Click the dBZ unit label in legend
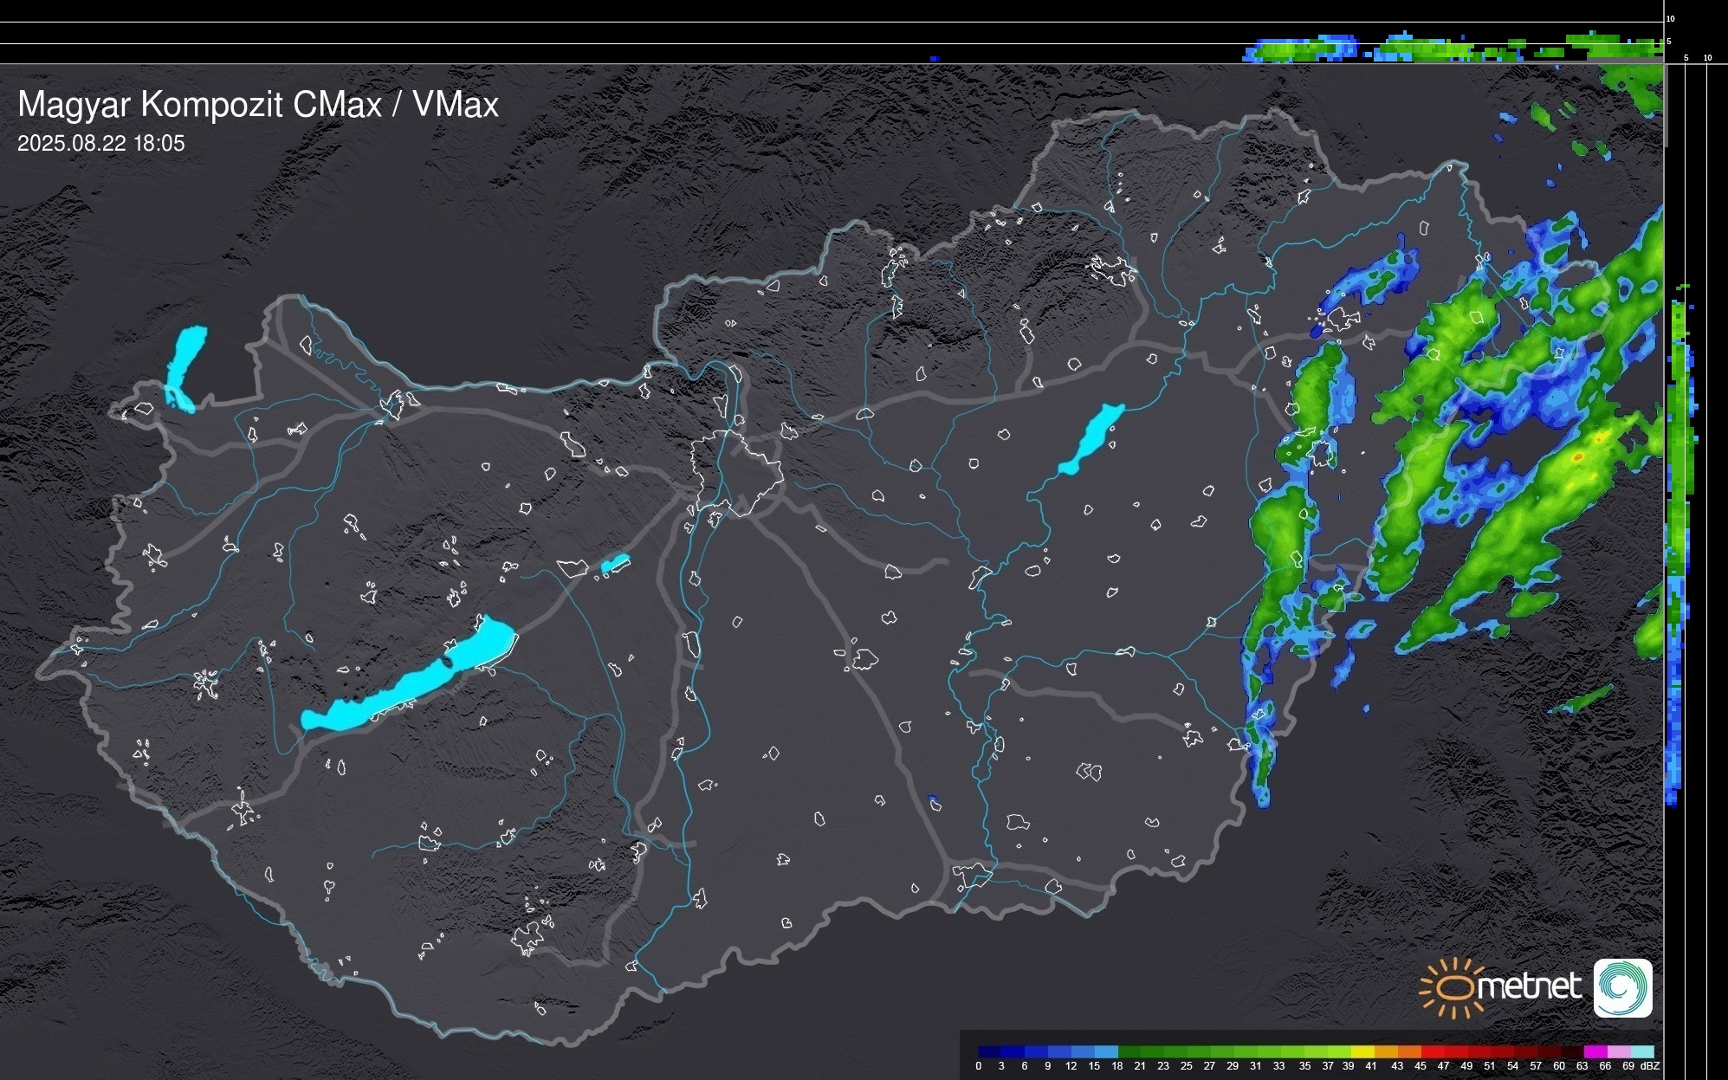Screen dimensions: 1728x1080 pyautogui.click(x=1650, y=1066)
